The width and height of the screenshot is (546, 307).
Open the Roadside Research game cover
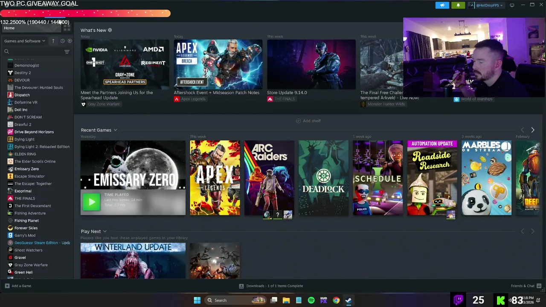coord(432,178)
